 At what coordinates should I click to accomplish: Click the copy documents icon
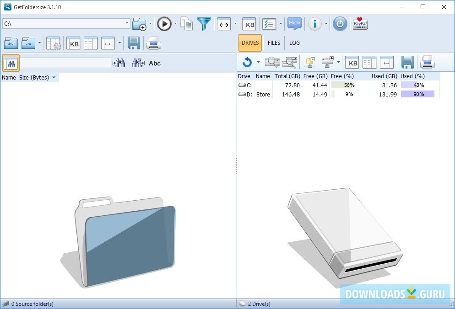pos(187,23)
